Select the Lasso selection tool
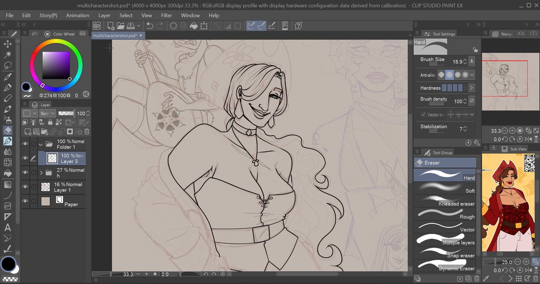The width and height of the screenshot is (540, 284). [8, 65]
